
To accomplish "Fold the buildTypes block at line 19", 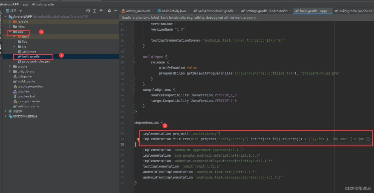I will pyautogui.click(x=134, y=57).
